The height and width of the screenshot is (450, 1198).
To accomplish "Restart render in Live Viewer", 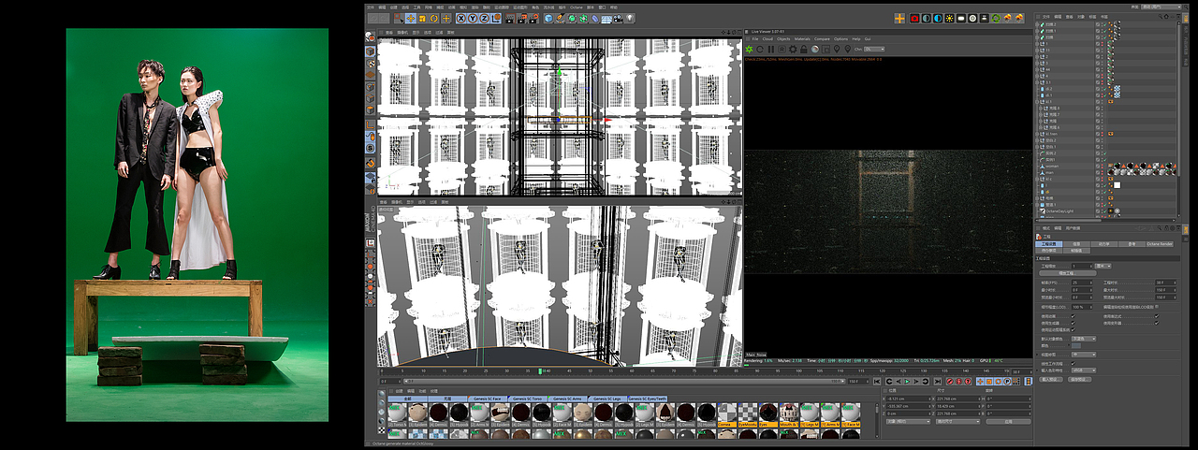I will (760, 49).
